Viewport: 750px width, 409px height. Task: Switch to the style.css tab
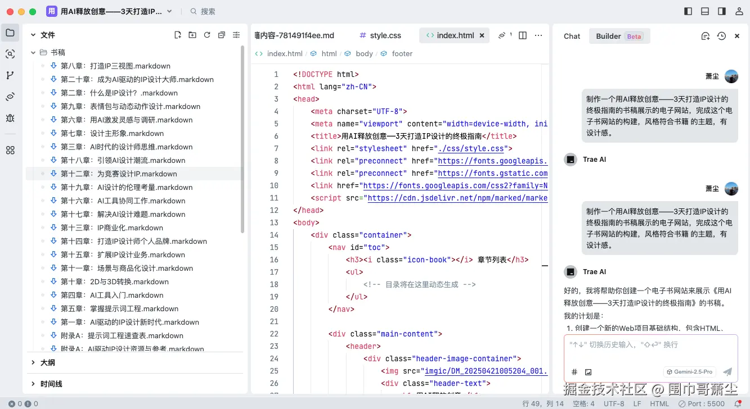[380, 35]
